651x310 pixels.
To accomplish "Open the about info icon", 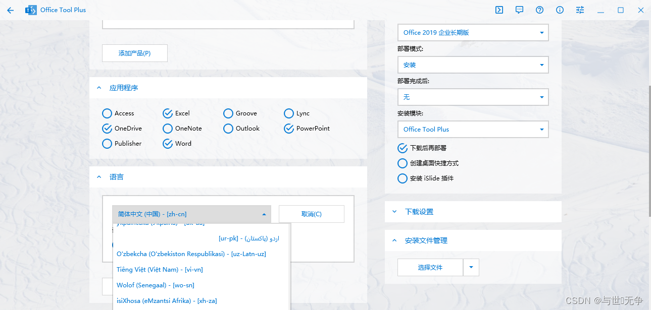I will (560, 10).
